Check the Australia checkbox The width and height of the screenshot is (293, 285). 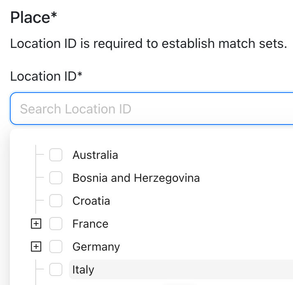tap(56, 155)
